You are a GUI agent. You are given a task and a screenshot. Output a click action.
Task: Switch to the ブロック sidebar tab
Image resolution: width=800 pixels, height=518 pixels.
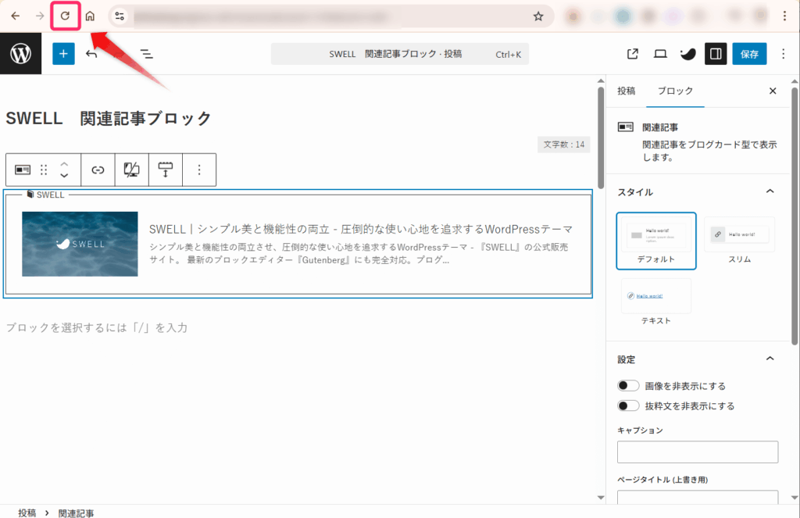675,91
